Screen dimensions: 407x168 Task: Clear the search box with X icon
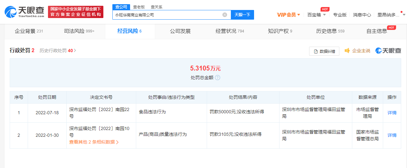(x=225, y=15)
